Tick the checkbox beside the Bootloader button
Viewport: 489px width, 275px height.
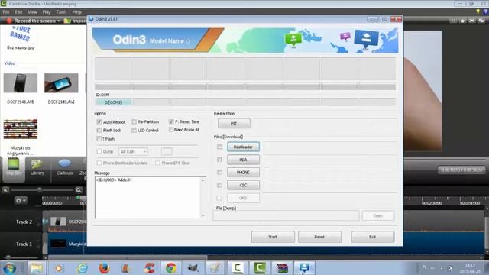click(x=219, y=147)
